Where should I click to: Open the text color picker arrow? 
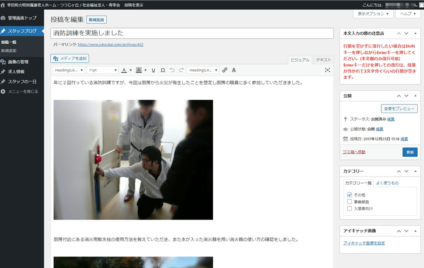point(131,70)
